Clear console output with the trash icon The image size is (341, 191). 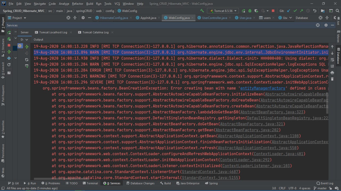[x=332, y=79]
